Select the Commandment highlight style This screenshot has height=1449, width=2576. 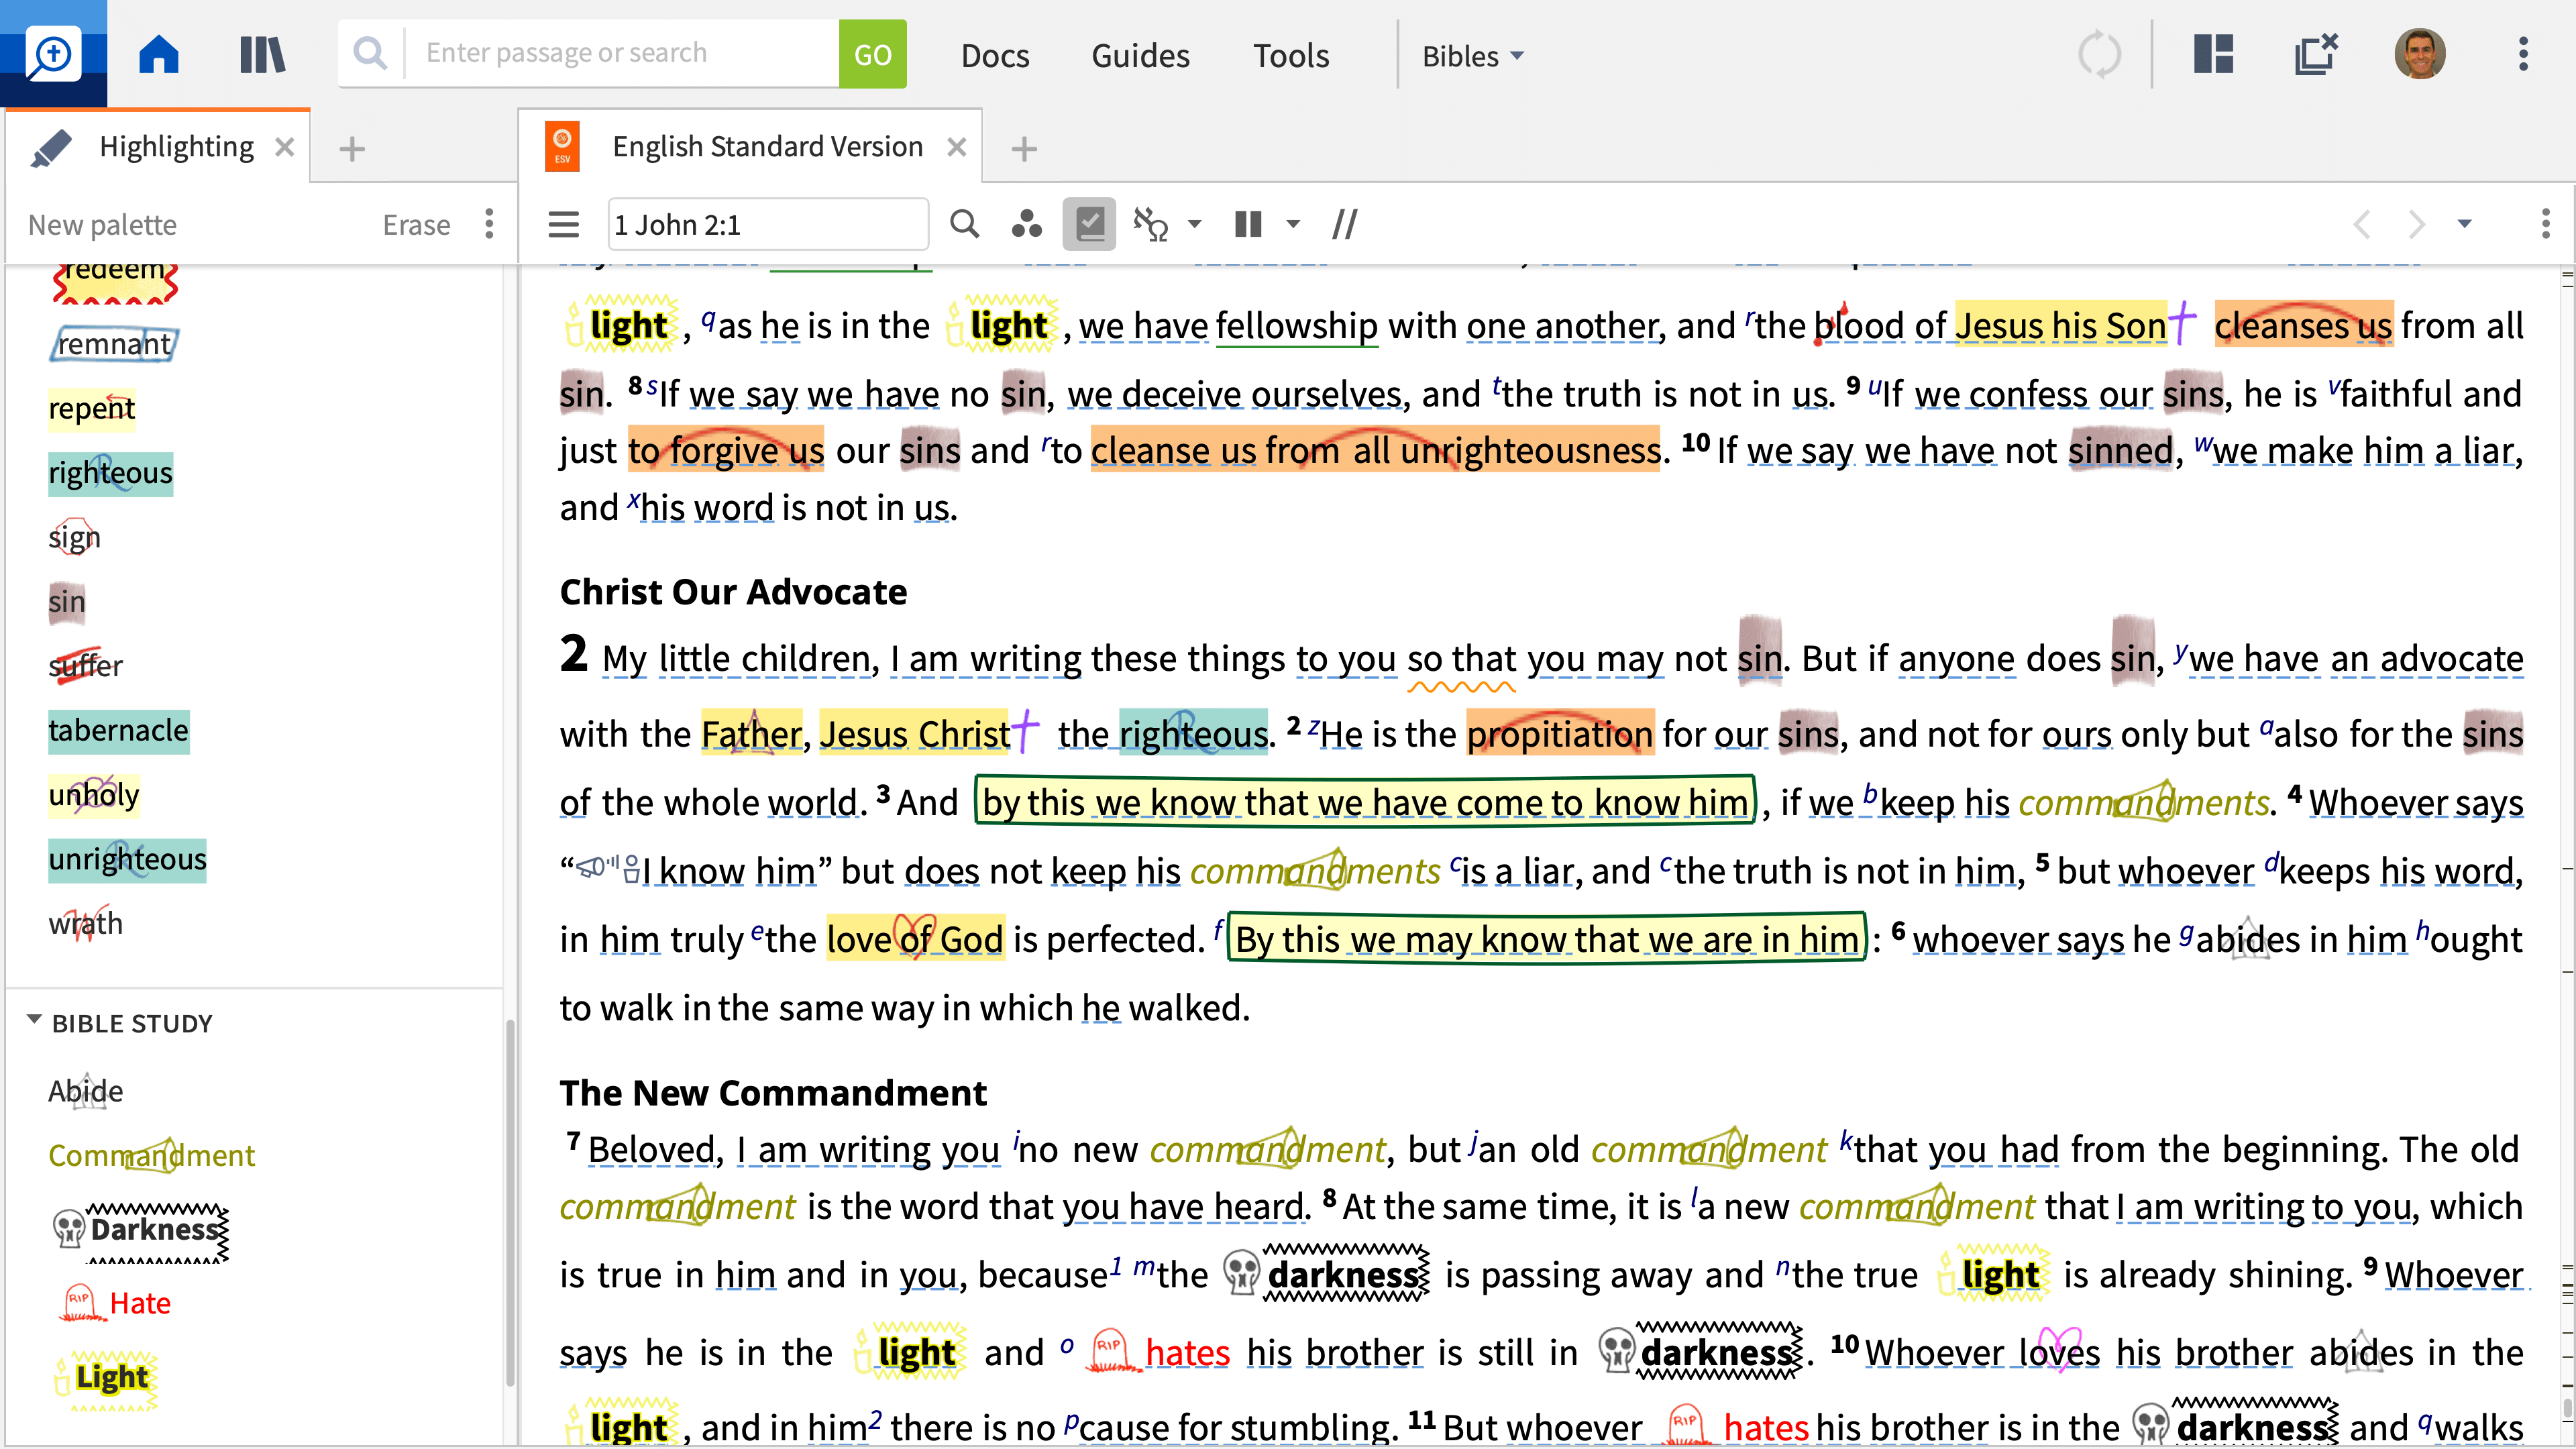pos(151,1155)
